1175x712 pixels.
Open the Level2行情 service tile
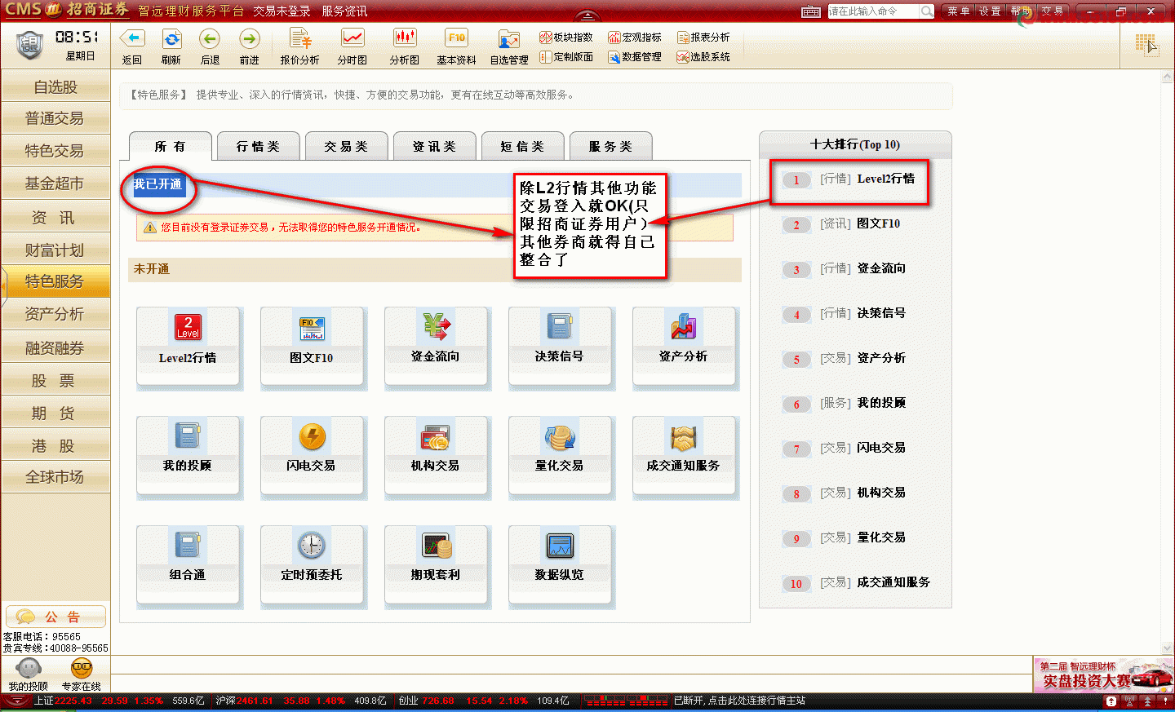pyautogui.click(x=188, y=346)
